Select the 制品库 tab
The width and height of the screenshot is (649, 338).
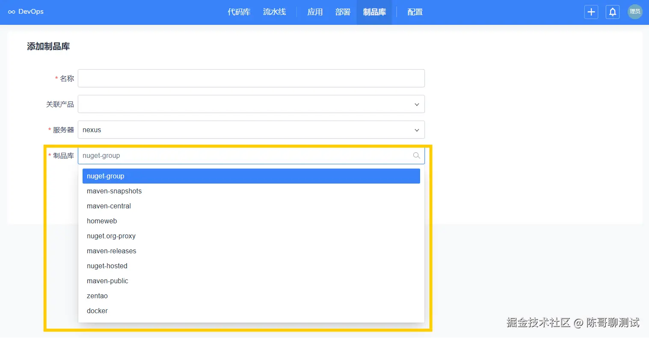coord(374,12)
